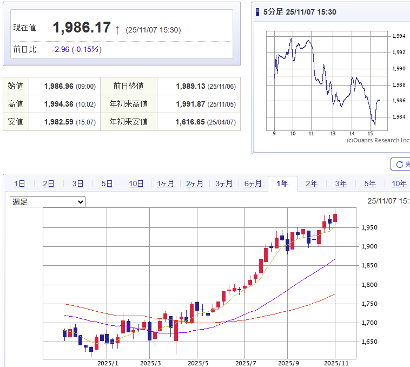Show the 1ヶ月 chart
The height and width of the screenshot is (367, 410).
(x=166, y=183)
